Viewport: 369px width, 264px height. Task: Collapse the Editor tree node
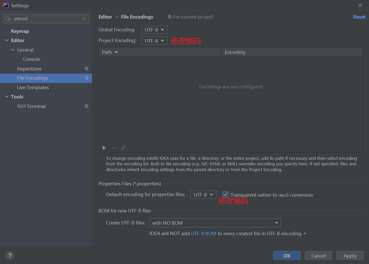click(x=7, y=40)
